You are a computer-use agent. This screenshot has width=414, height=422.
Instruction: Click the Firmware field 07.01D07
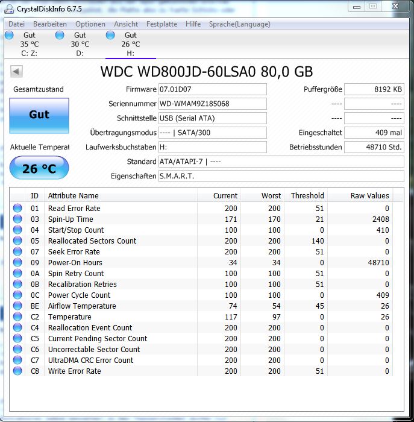(213, 89)
